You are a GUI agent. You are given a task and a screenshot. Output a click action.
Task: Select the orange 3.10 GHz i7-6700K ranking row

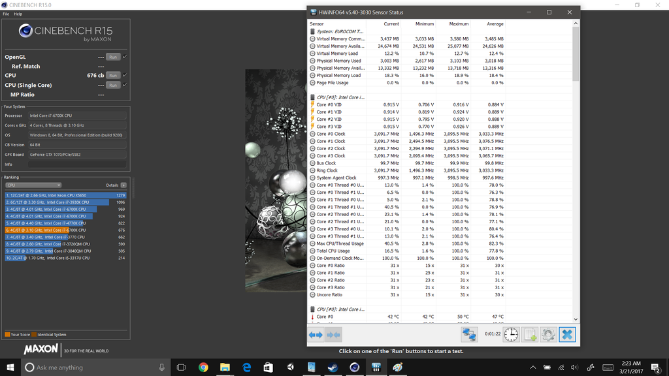click(65, 230)
